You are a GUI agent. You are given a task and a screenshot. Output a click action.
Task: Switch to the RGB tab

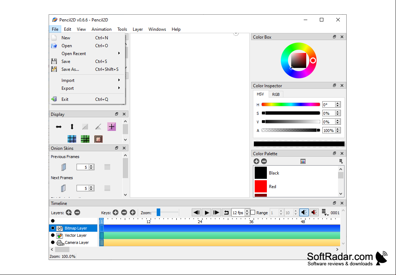click(276, 94)
